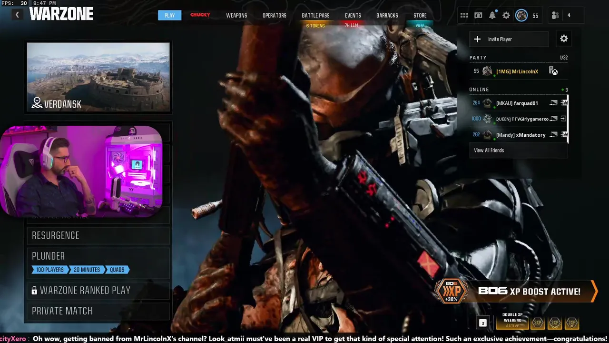The image size is (609, 343).
Task: Click xMandatory's screen status icon
Action: pyautogui.click(x=553, y=135)
